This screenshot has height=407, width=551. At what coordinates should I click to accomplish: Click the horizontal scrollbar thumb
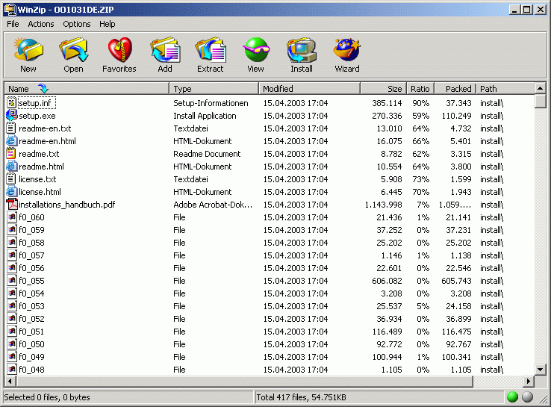(x=244, y=381)
